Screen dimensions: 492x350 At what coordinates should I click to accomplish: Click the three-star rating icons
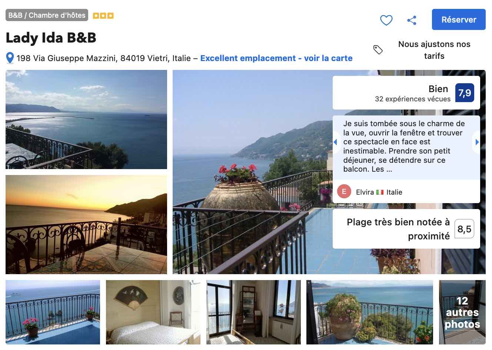pyautogui.click(x=103, y=16)
